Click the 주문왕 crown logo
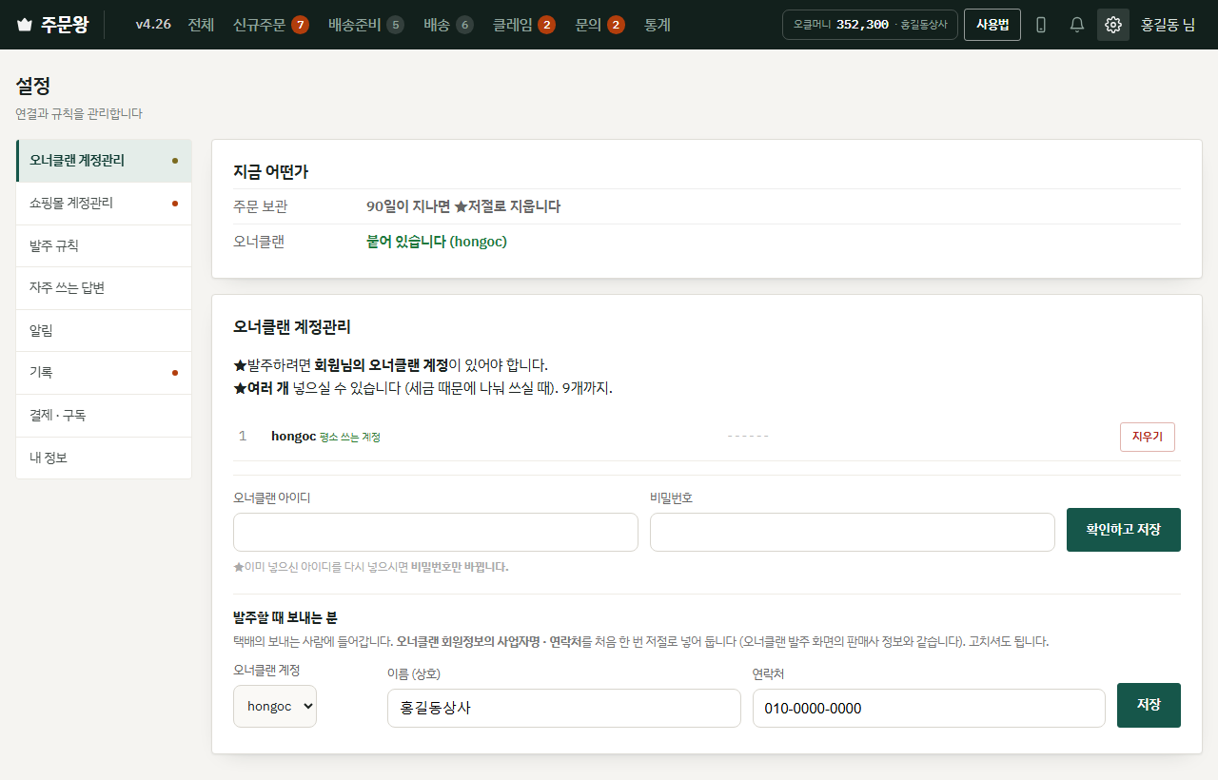 (x=52, y=25)
